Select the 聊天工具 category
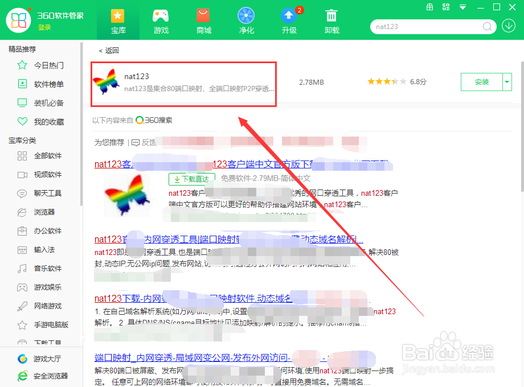Image resolution: width=524 pixels, height=387 pixels. [x=48, y=193]
